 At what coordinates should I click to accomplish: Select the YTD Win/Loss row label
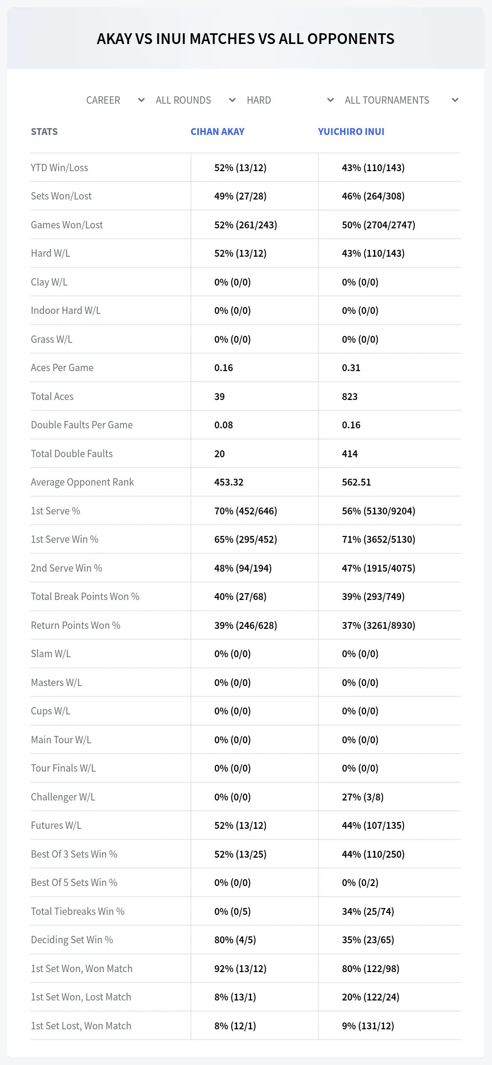coord(60,168)
